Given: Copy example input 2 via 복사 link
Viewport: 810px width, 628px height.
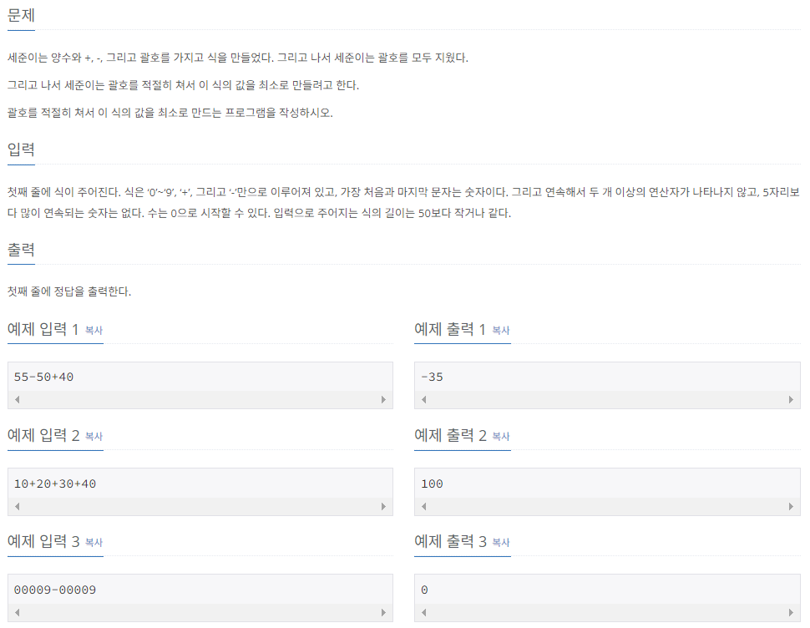Looking at the screenshot, I should [94, 437].
